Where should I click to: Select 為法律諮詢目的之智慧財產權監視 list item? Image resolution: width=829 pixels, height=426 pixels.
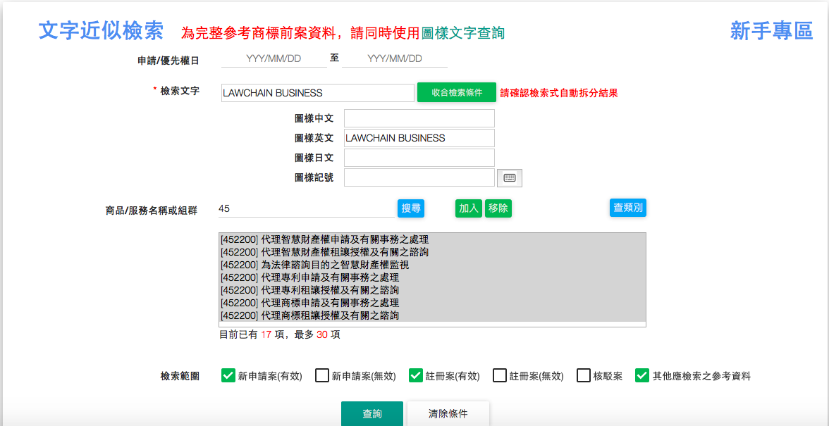432,265
